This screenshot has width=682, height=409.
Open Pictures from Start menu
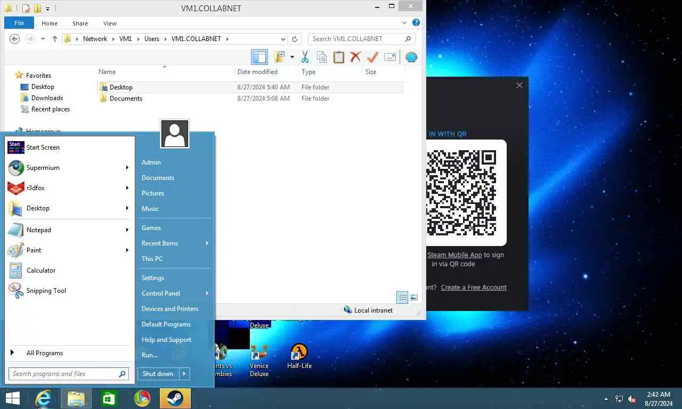coord(153,193)
